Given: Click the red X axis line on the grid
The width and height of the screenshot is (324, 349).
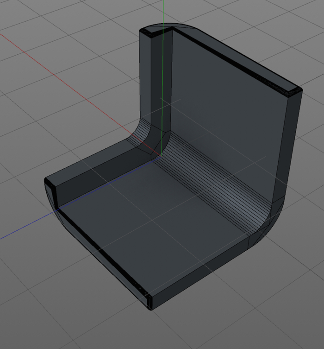Looking at the screenshot, I should 69,79.
